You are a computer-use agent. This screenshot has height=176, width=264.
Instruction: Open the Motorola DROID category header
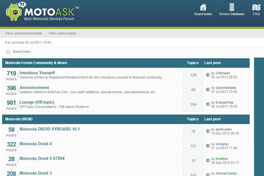click(x=18, y=119)
